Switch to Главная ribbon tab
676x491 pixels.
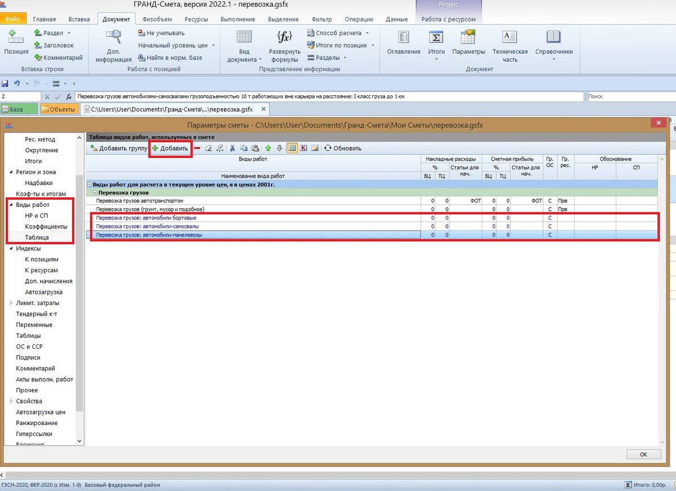[x=45, y=19]
